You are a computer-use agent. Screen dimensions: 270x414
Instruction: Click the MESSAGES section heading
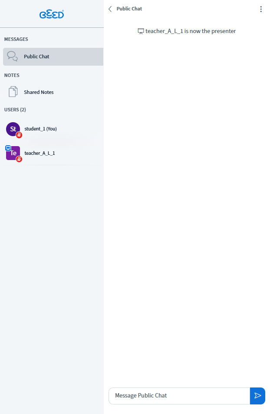click(x=16, y=39)
